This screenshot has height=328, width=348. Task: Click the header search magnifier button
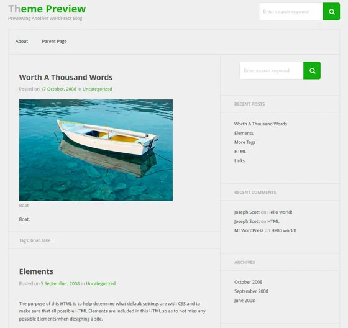tap(331, 12)
